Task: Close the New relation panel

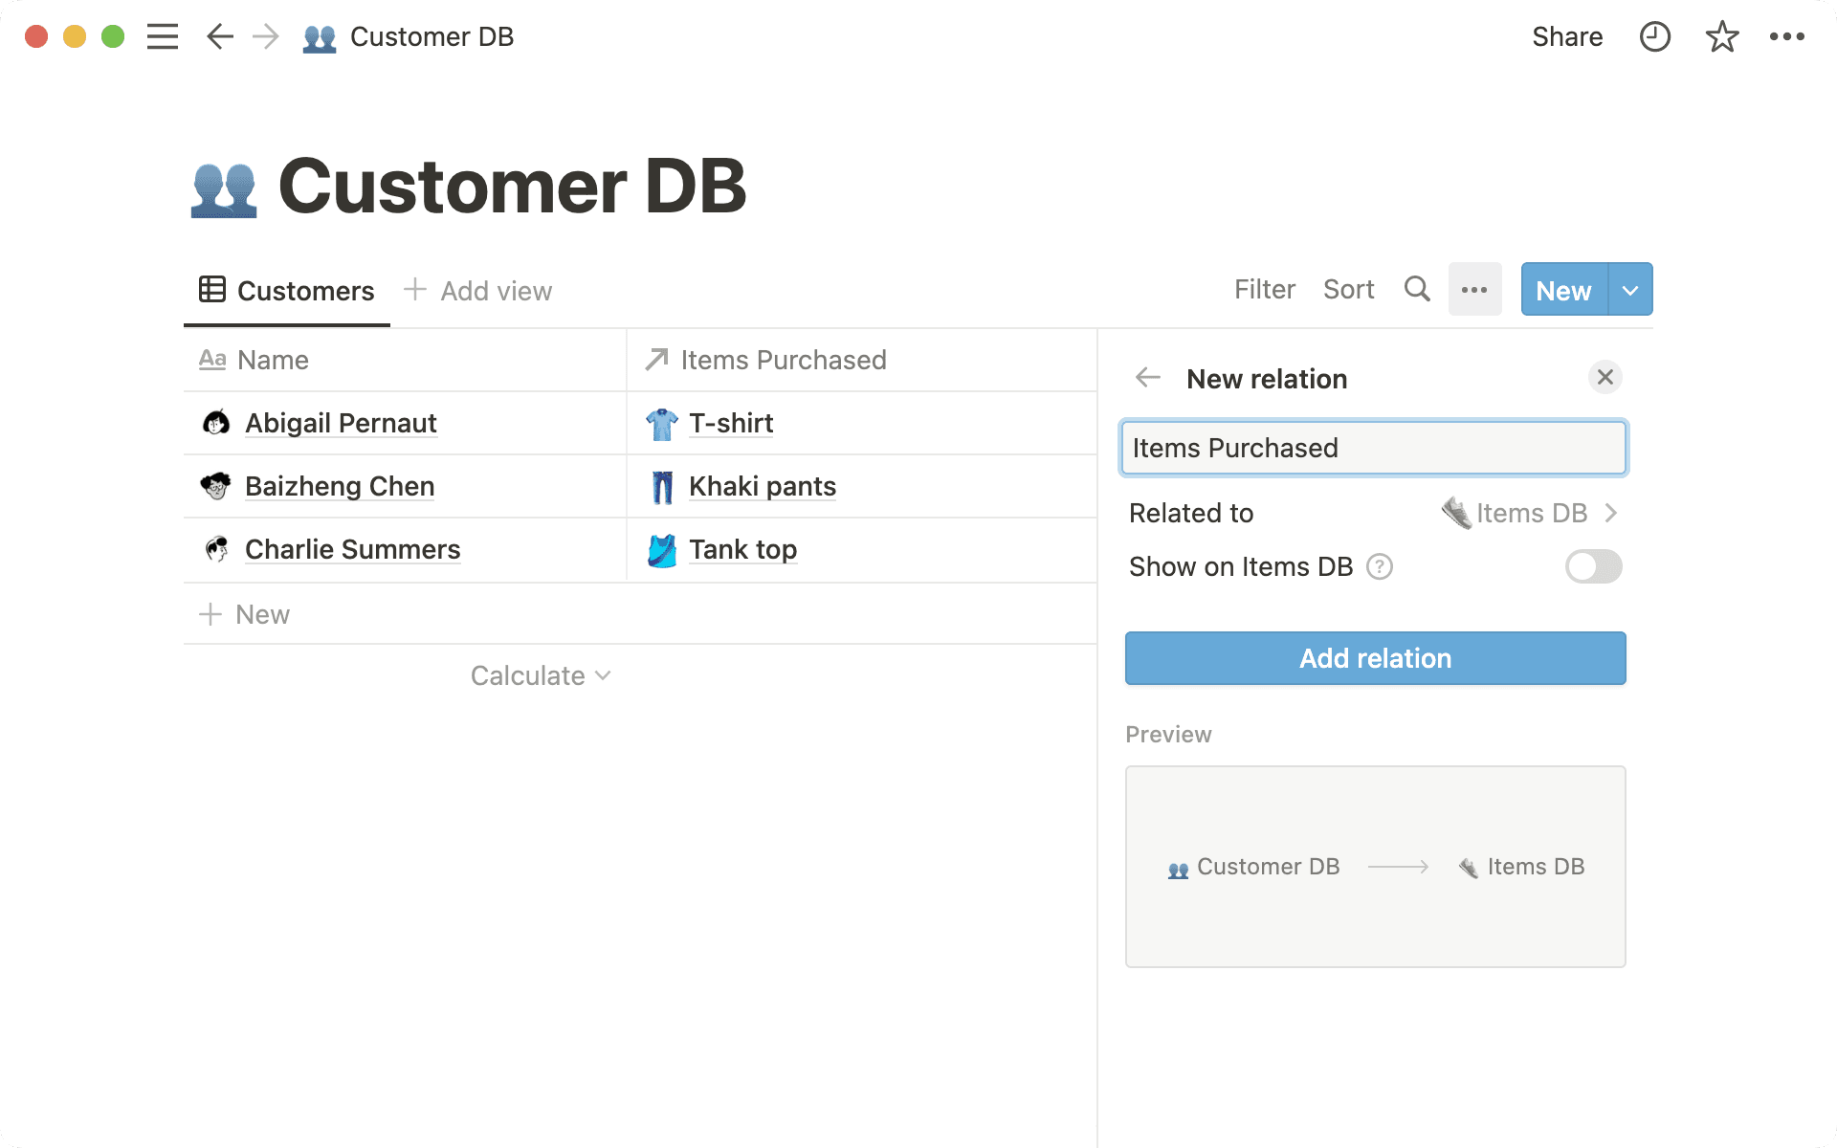Action: click(1605, 378)
